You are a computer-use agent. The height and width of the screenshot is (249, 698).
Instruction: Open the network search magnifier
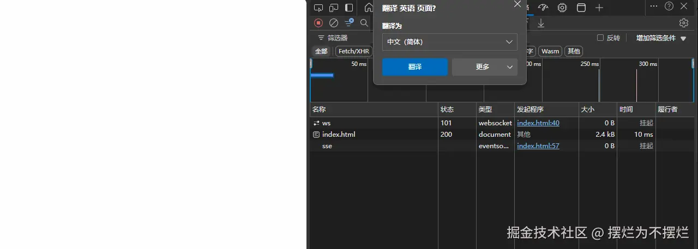(x=364, y=23)
